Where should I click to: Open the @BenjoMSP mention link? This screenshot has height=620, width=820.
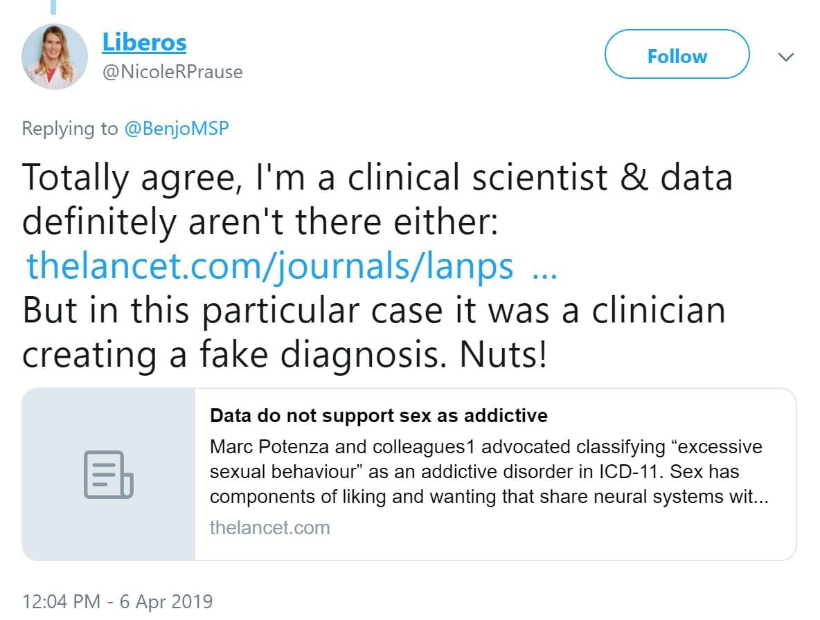[176, 129]
